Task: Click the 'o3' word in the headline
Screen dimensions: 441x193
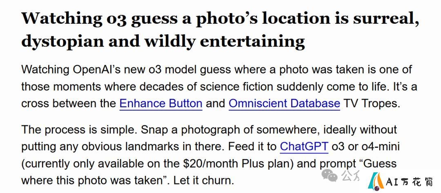Action: [117, 18]
